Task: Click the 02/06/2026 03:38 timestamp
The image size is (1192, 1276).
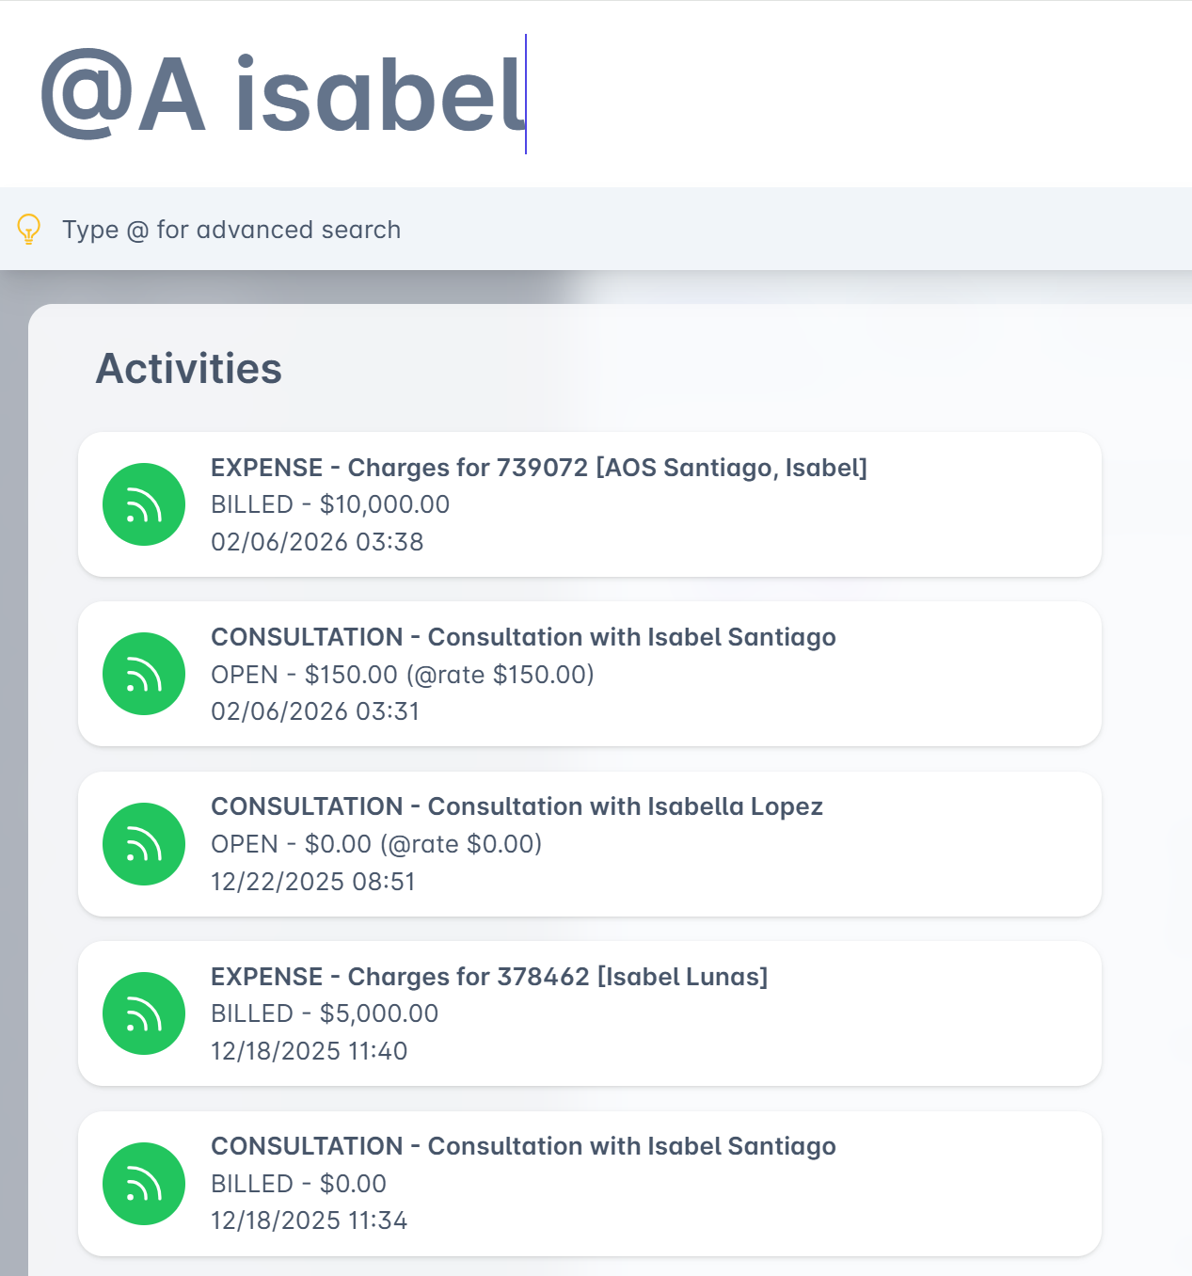Action: pos(317,542)
